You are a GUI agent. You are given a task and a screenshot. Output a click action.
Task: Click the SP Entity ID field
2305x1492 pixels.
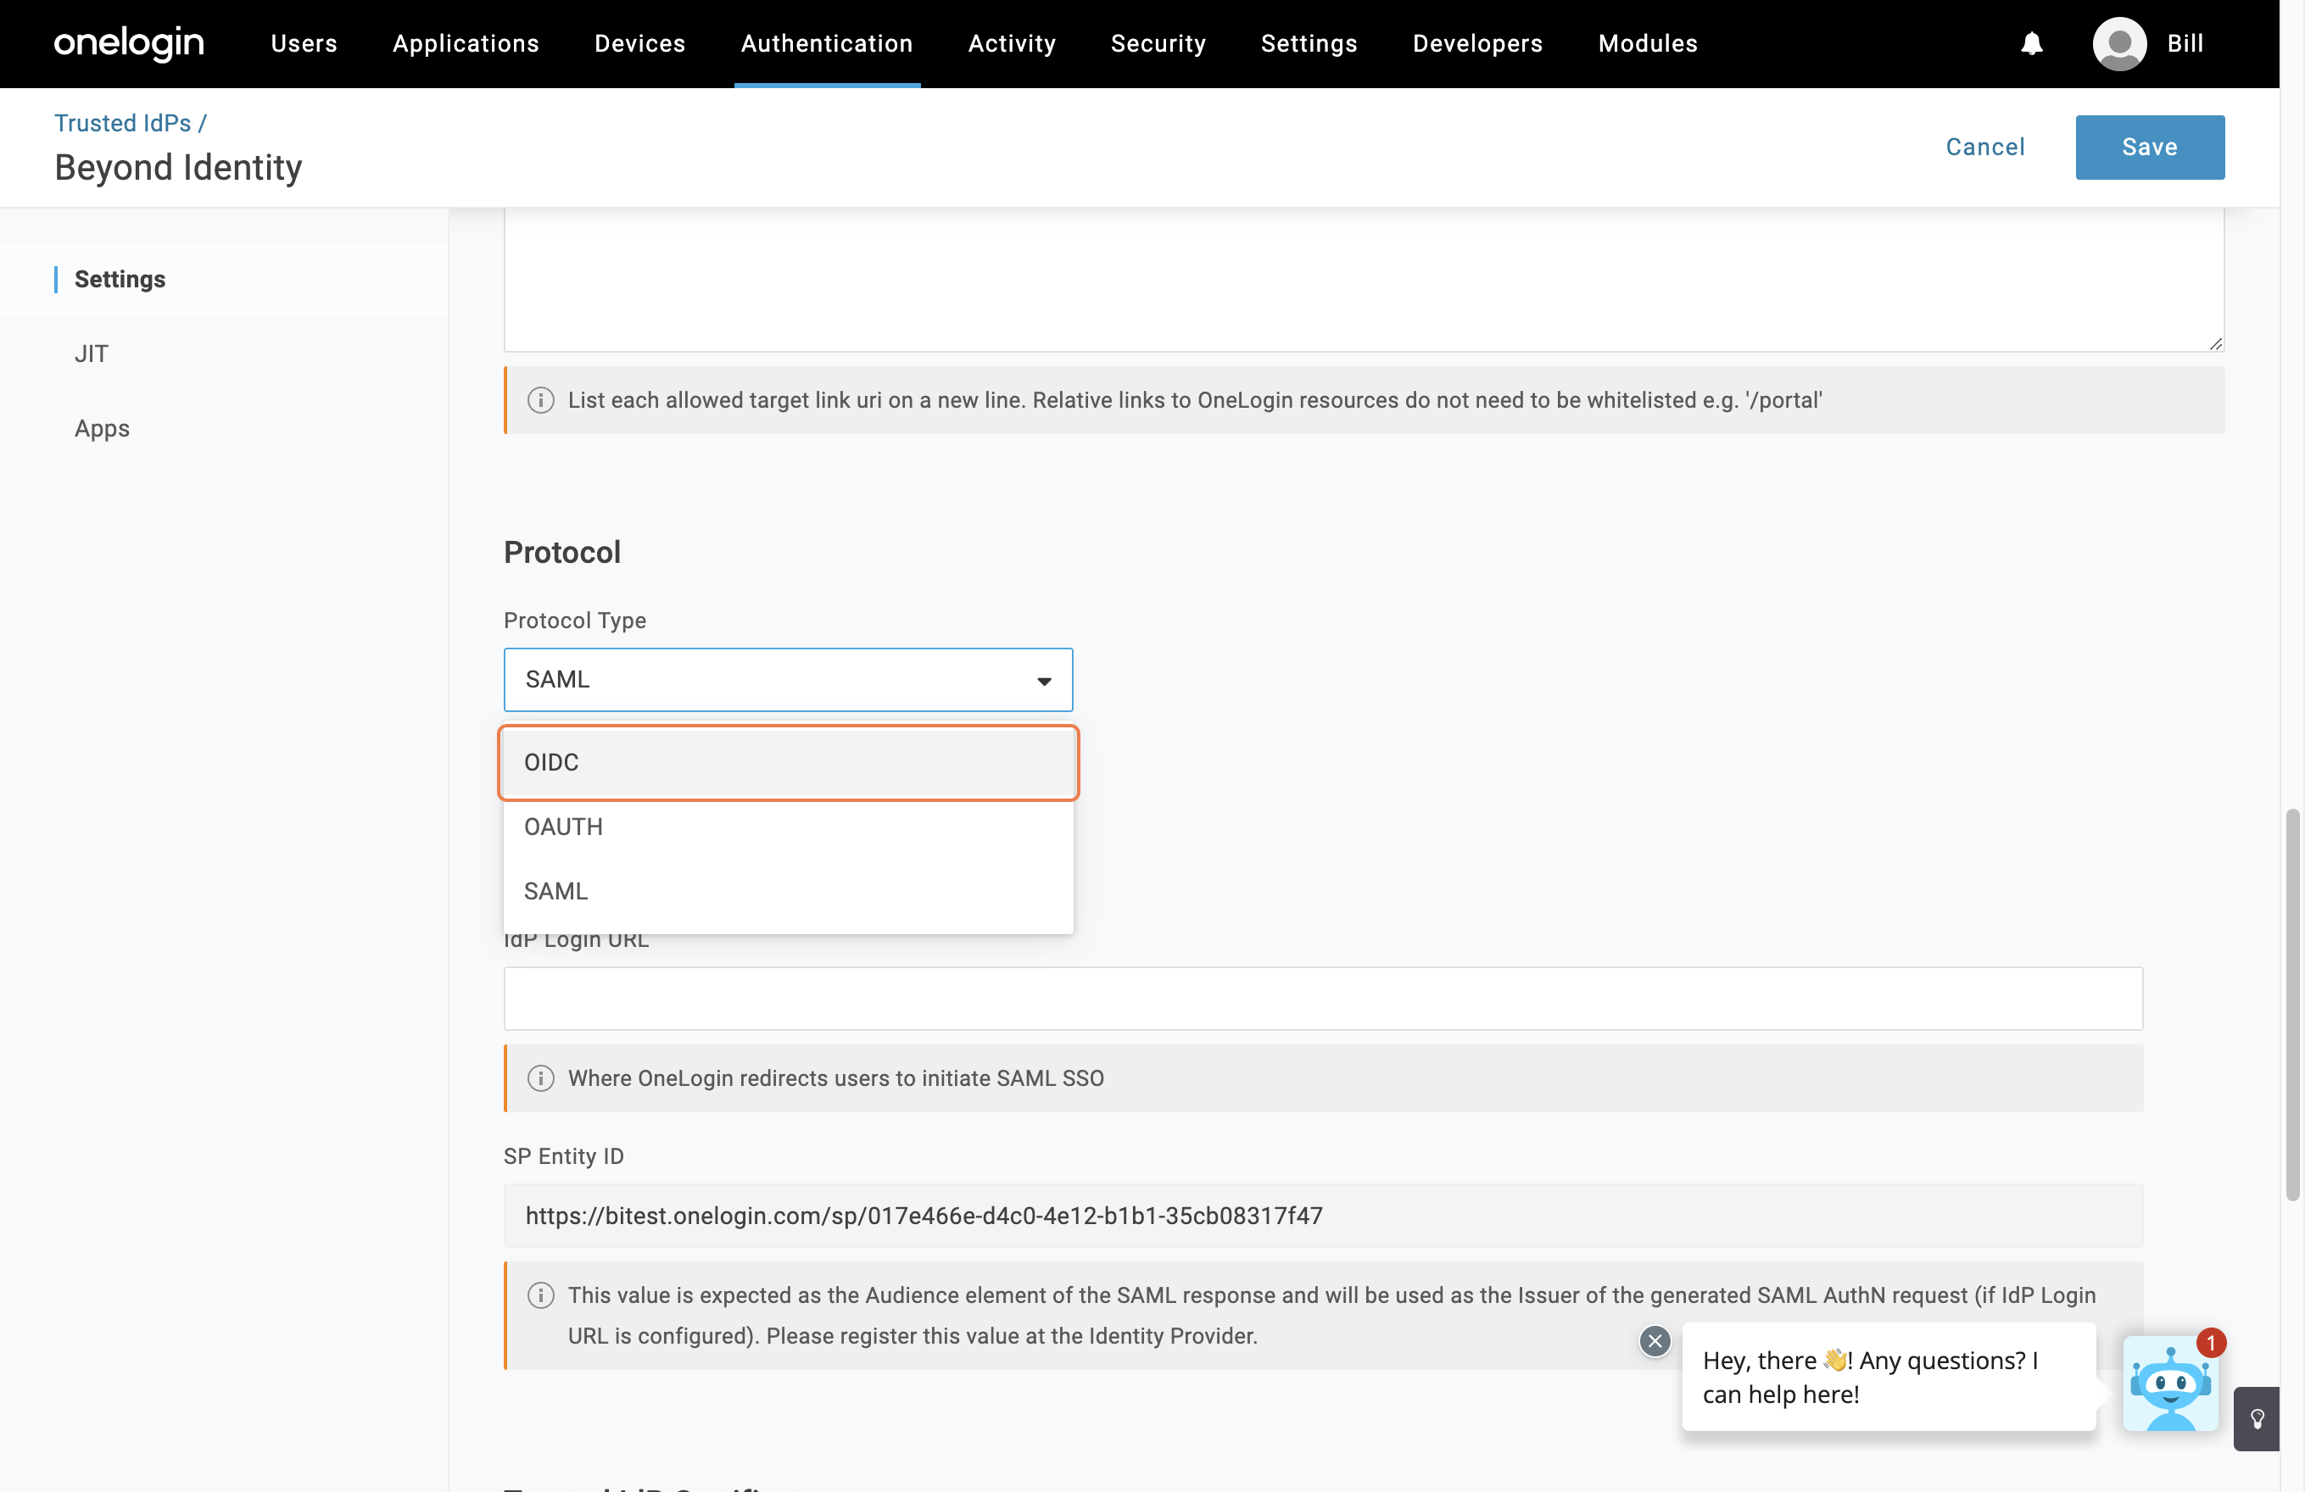1323,1215
